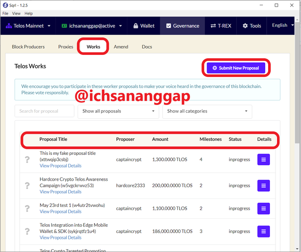Click question mark icon of May 23rd row
The height and width of the screenshot is (252, 301).
click(x=27, y=208)
